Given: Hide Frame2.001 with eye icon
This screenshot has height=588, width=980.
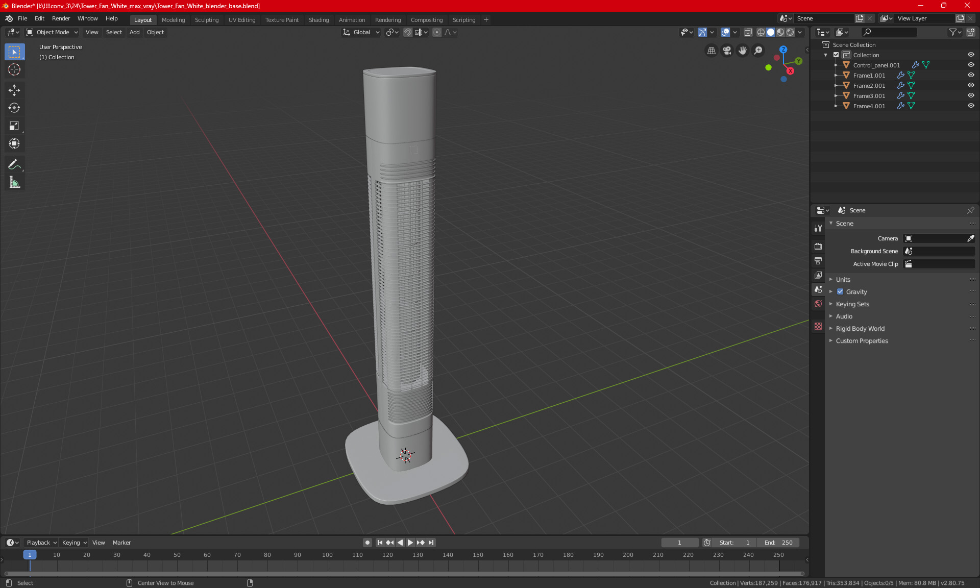Looking at the screenshot, I should point(971,85).
